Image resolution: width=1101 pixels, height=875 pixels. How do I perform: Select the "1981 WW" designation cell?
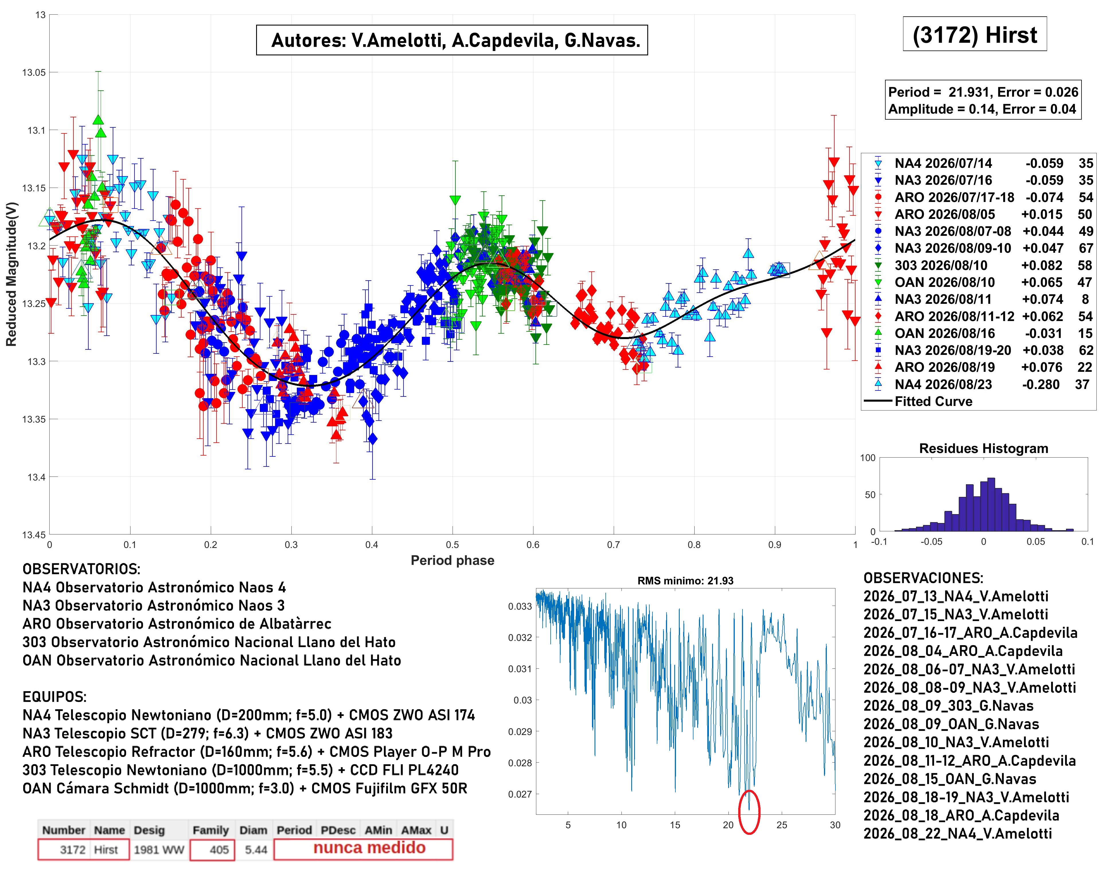pyautogui.click(x=159, y=849)
